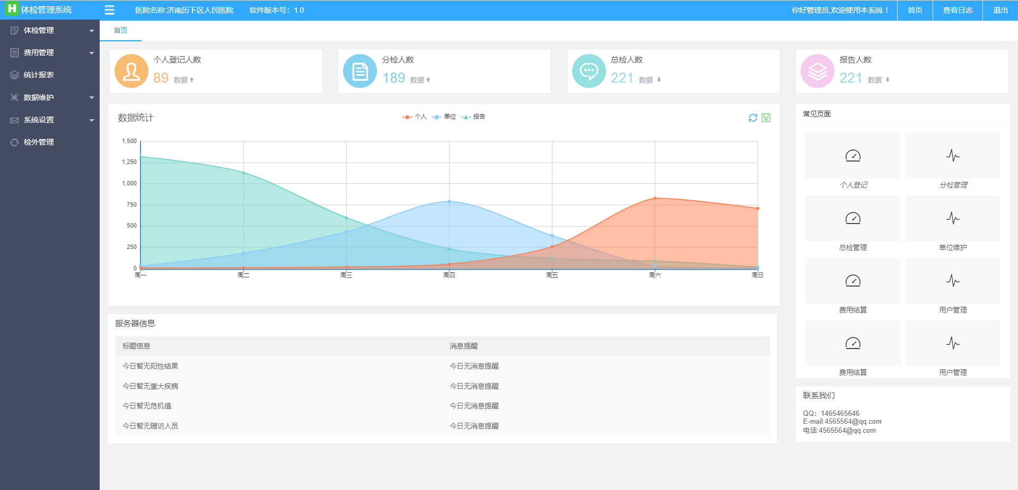
Task: Click 查看日志 in the top bar
Action: [958, 10]
